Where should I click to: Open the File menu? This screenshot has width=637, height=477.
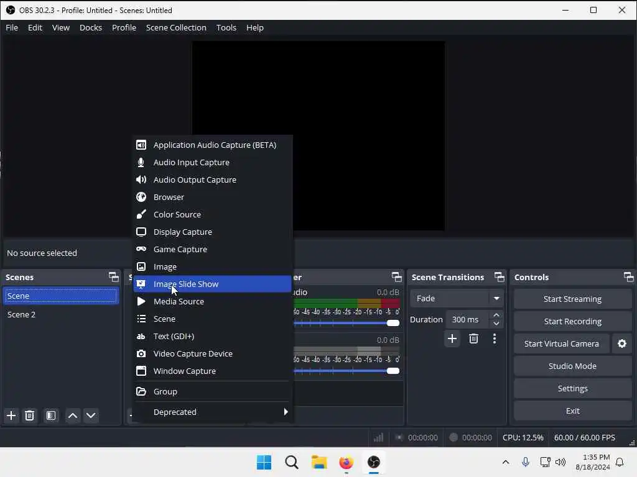[x=12, y=27]
